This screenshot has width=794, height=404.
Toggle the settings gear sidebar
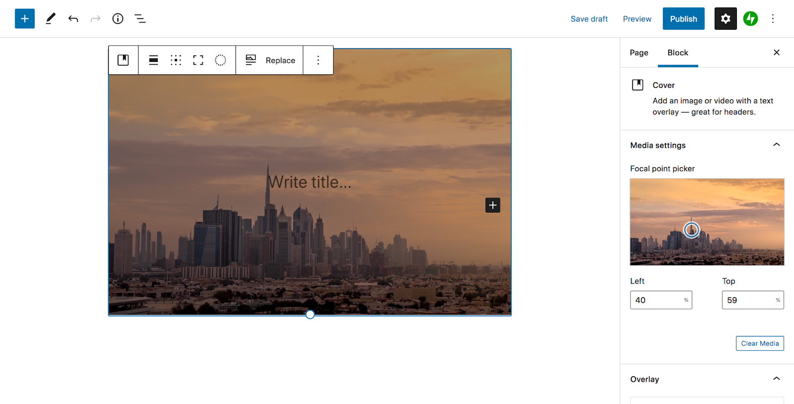pyautogui.click(x=726, y=19)
